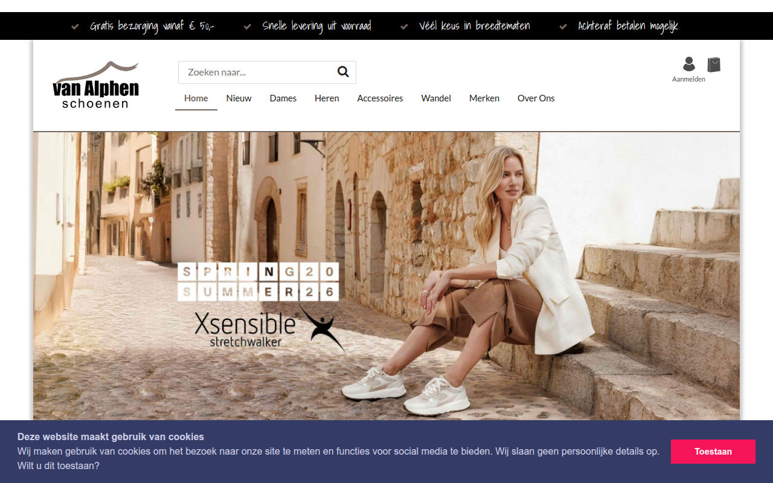
Task: Open the Wandel menu item
Action: [x=436, y=98]
